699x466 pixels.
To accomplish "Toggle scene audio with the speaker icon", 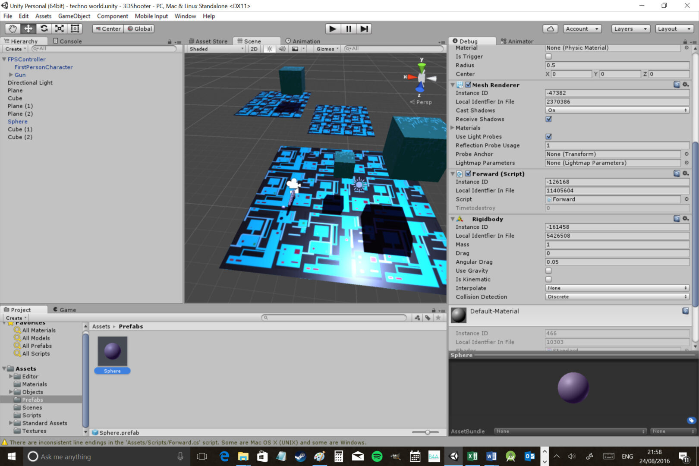I will pyautogui.click(x=281, y=49).
